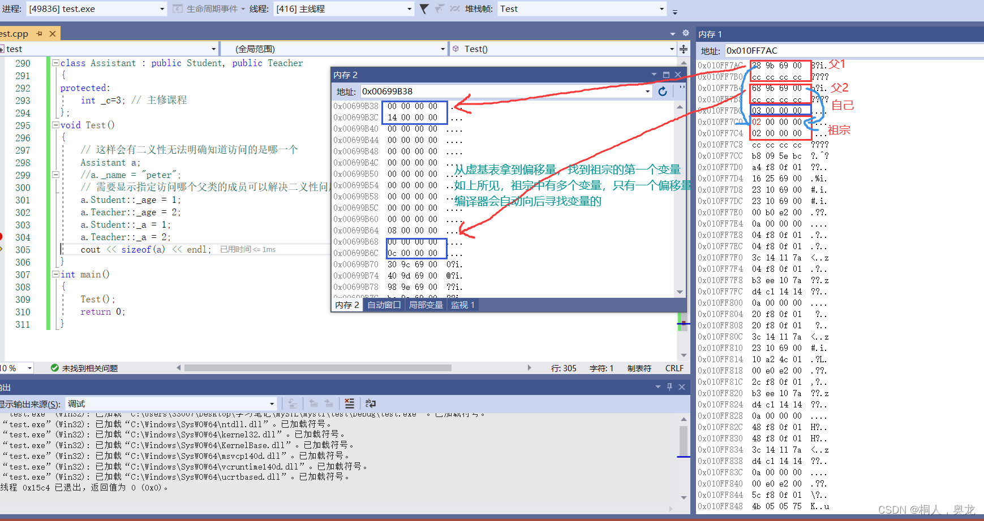Click the CRLF line ending indicator
This screenshot has height=521, width=984.
pyautogui.click(x=674, y=368)
